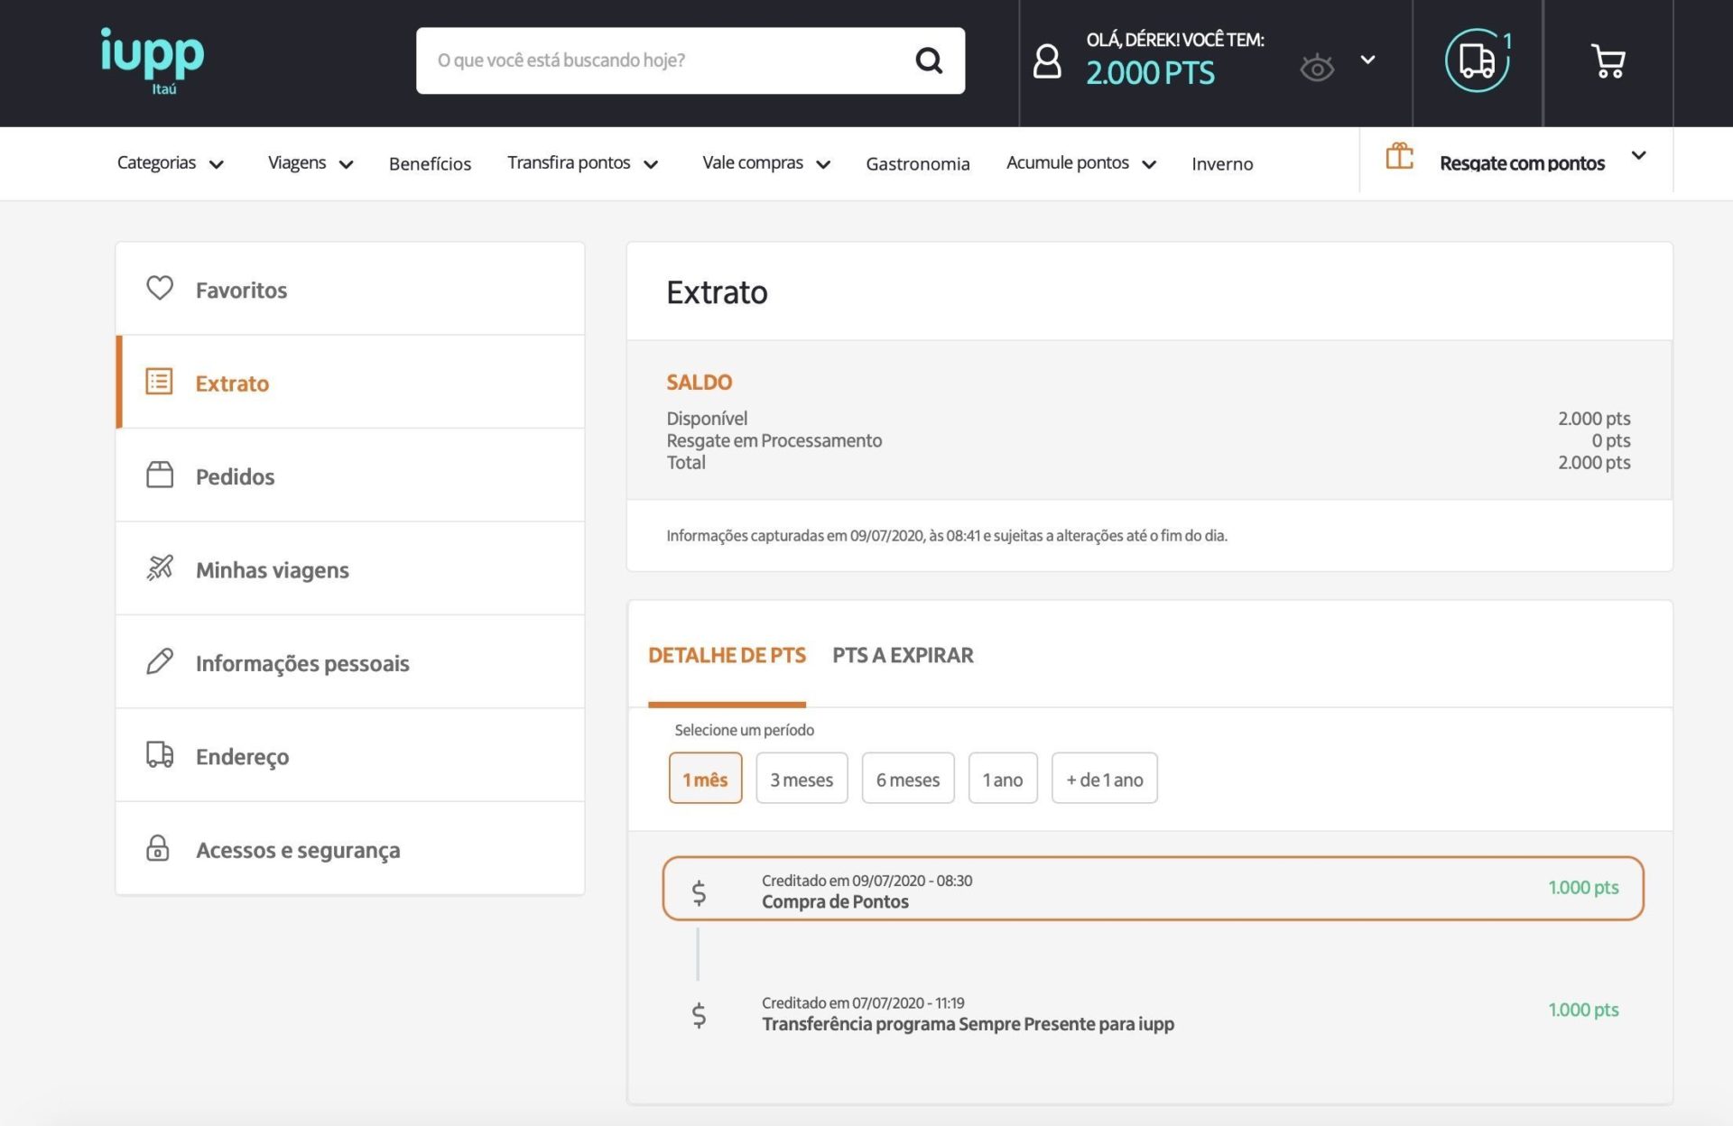Click the magnifying glass search icon
The image size is (1733, 1126).
point(929,60)
